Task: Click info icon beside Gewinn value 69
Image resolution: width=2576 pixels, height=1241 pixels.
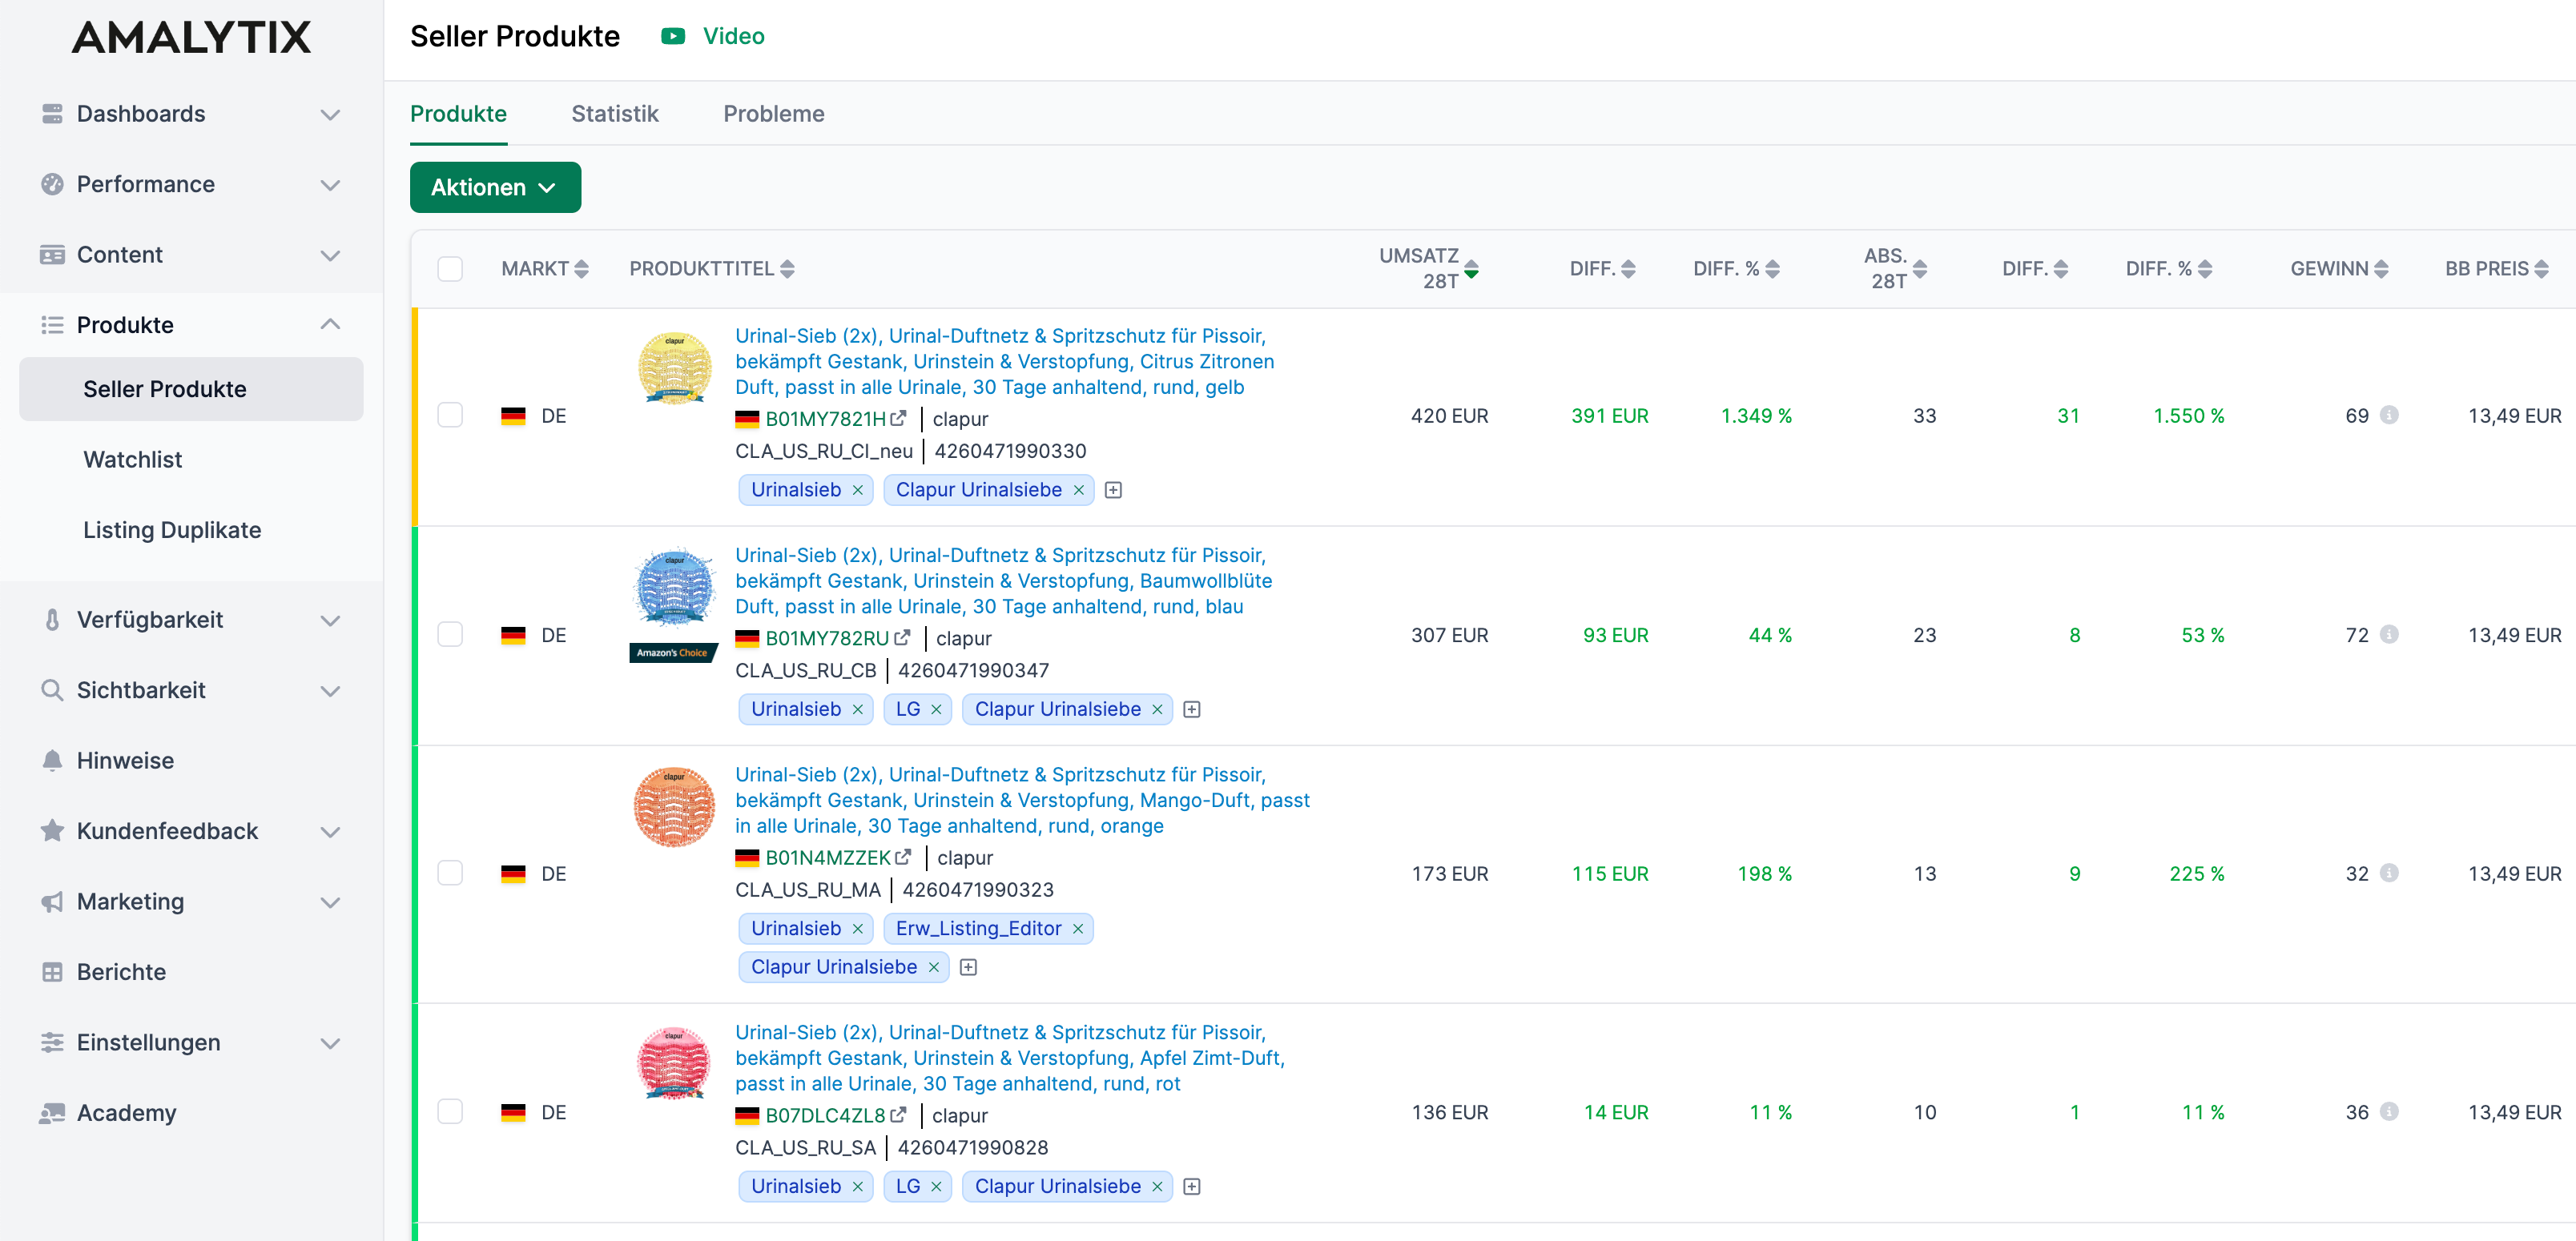Action: pyautogui.click(x=2389, y=416)
